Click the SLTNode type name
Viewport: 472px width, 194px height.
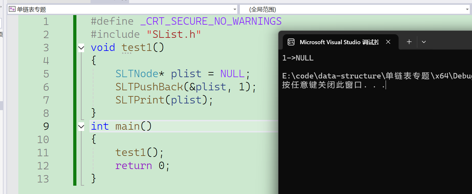pos(137,74)
